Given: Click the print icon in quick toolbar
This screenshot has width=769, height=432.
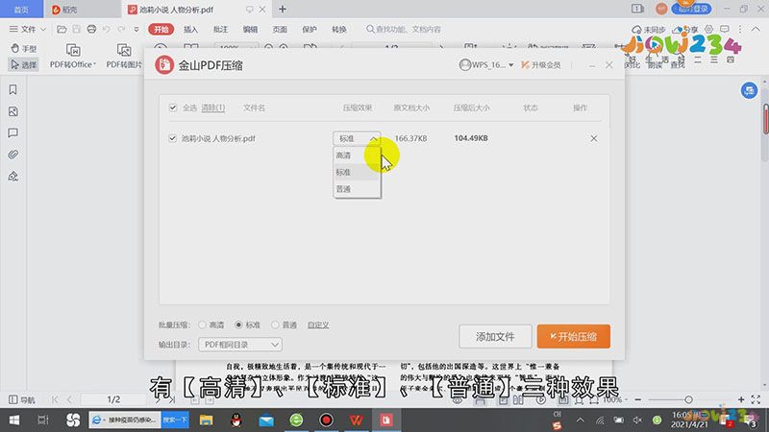Looking at the screenshot, I should 91,30.
